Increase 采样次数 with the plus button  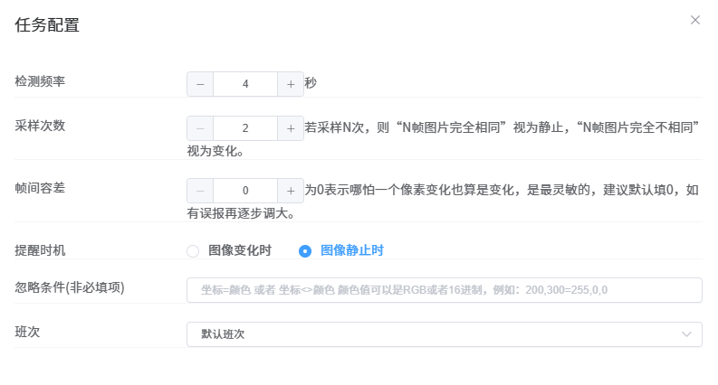point(291,128)
